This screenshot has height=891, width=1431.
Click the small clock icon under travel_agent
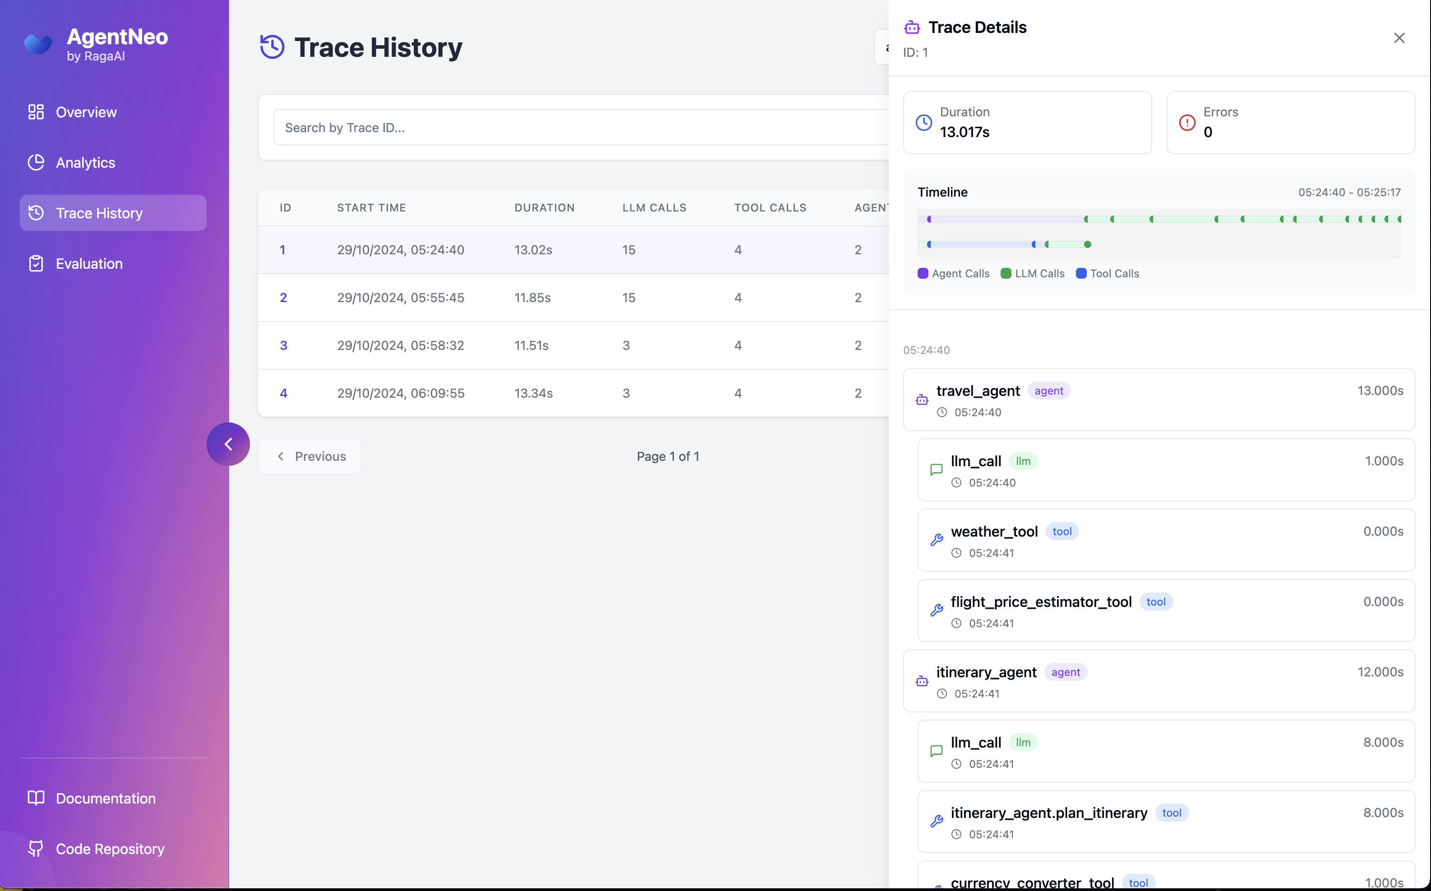pyautogui.click(x=942, y=413)
